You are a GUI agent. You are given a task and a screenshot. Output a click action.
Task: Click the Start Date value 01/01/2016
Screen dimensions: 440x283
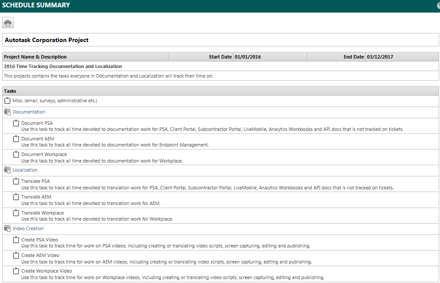click(248, 57)
